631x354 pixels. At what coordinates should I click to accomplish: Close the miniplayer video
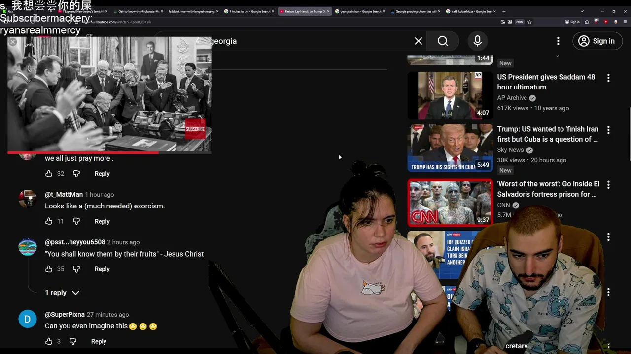(13, 42)
